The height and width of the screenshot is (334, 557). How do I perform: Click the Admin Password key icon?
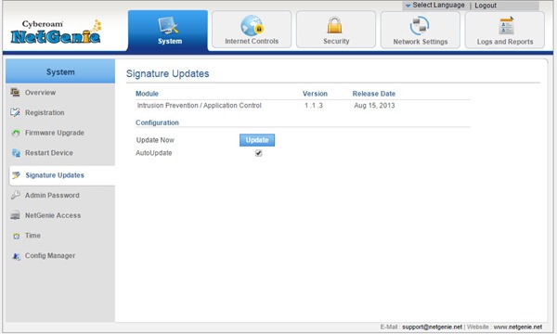tap(15, 195)
